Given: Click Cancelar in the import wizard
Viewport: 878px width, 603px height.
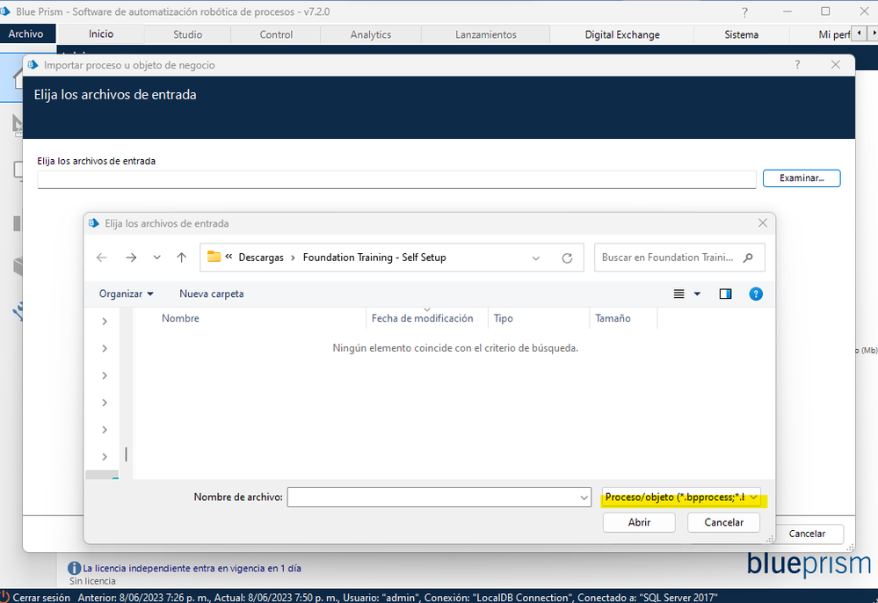Looking at the screenshot, I should pos(807,534).
